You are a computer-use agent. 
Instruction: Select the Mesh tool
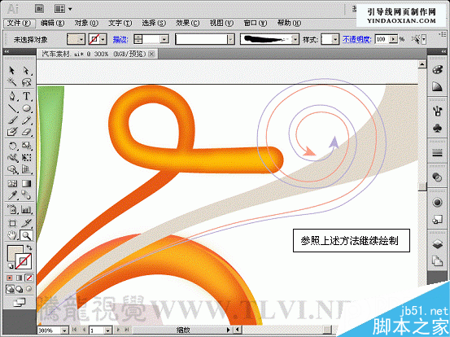tap(12, 183)
